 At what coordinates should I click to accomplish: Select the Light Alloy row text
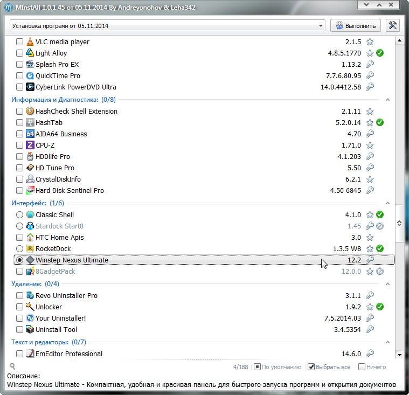coord(51,53)
